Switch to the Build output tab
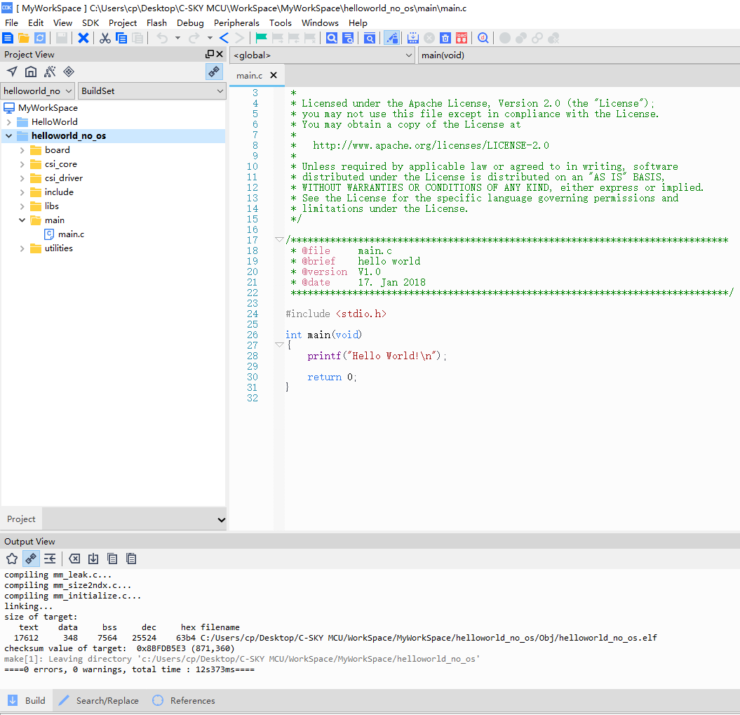This screenshot has height=715, width=740. (x=27, y=700)
